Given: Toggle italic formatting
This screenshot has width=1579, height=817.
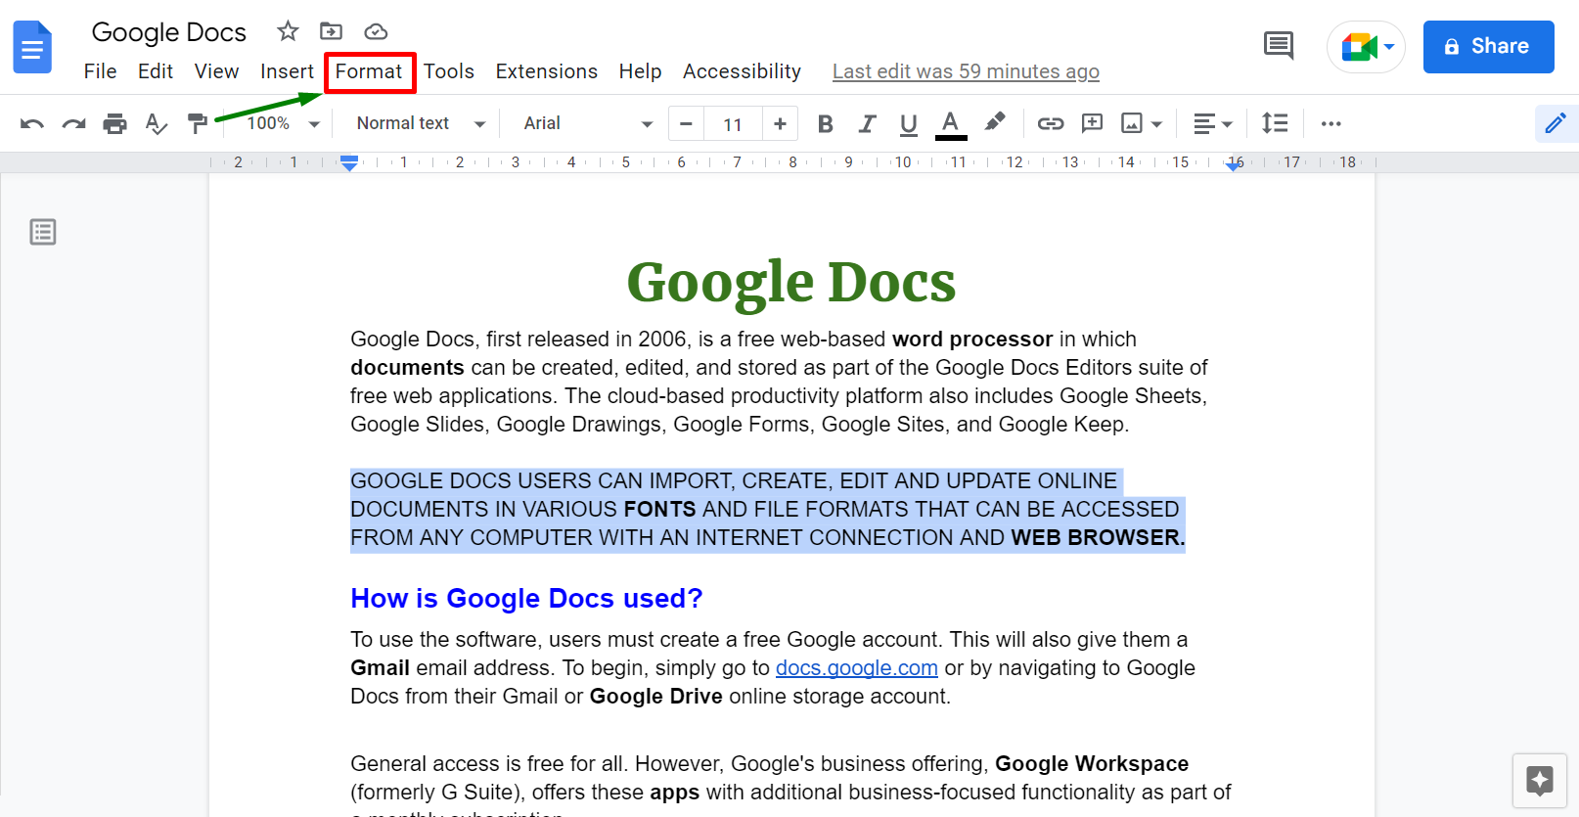Looking at the screenshot, I should [867, 123].
